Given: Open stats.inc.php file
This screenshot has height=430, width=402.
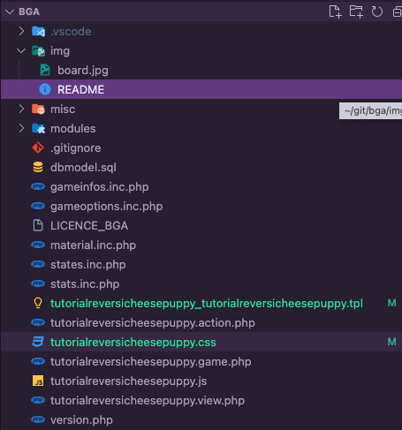Looking at the screenshot, I should coord(85,284).
